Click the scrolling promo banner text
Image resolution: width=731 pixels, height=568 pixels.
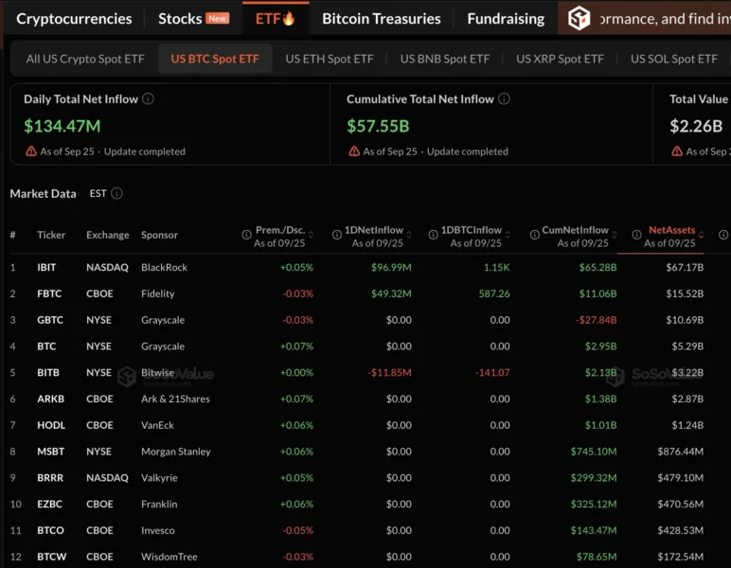click(666, 19)
